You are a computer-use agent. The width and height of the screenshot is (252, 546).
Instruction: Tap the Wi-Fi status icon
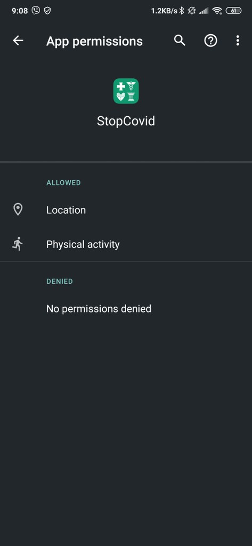pos(217,11)
